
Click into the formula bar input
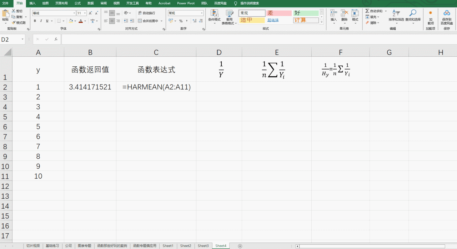tap(259, 39)
